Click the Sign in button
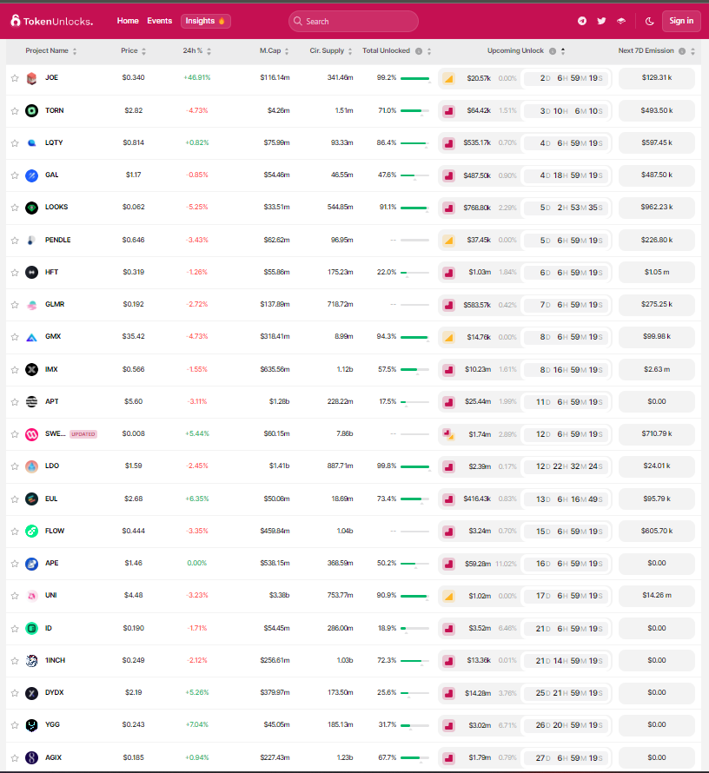The image size is (709, 773). [x=680, y=21]
